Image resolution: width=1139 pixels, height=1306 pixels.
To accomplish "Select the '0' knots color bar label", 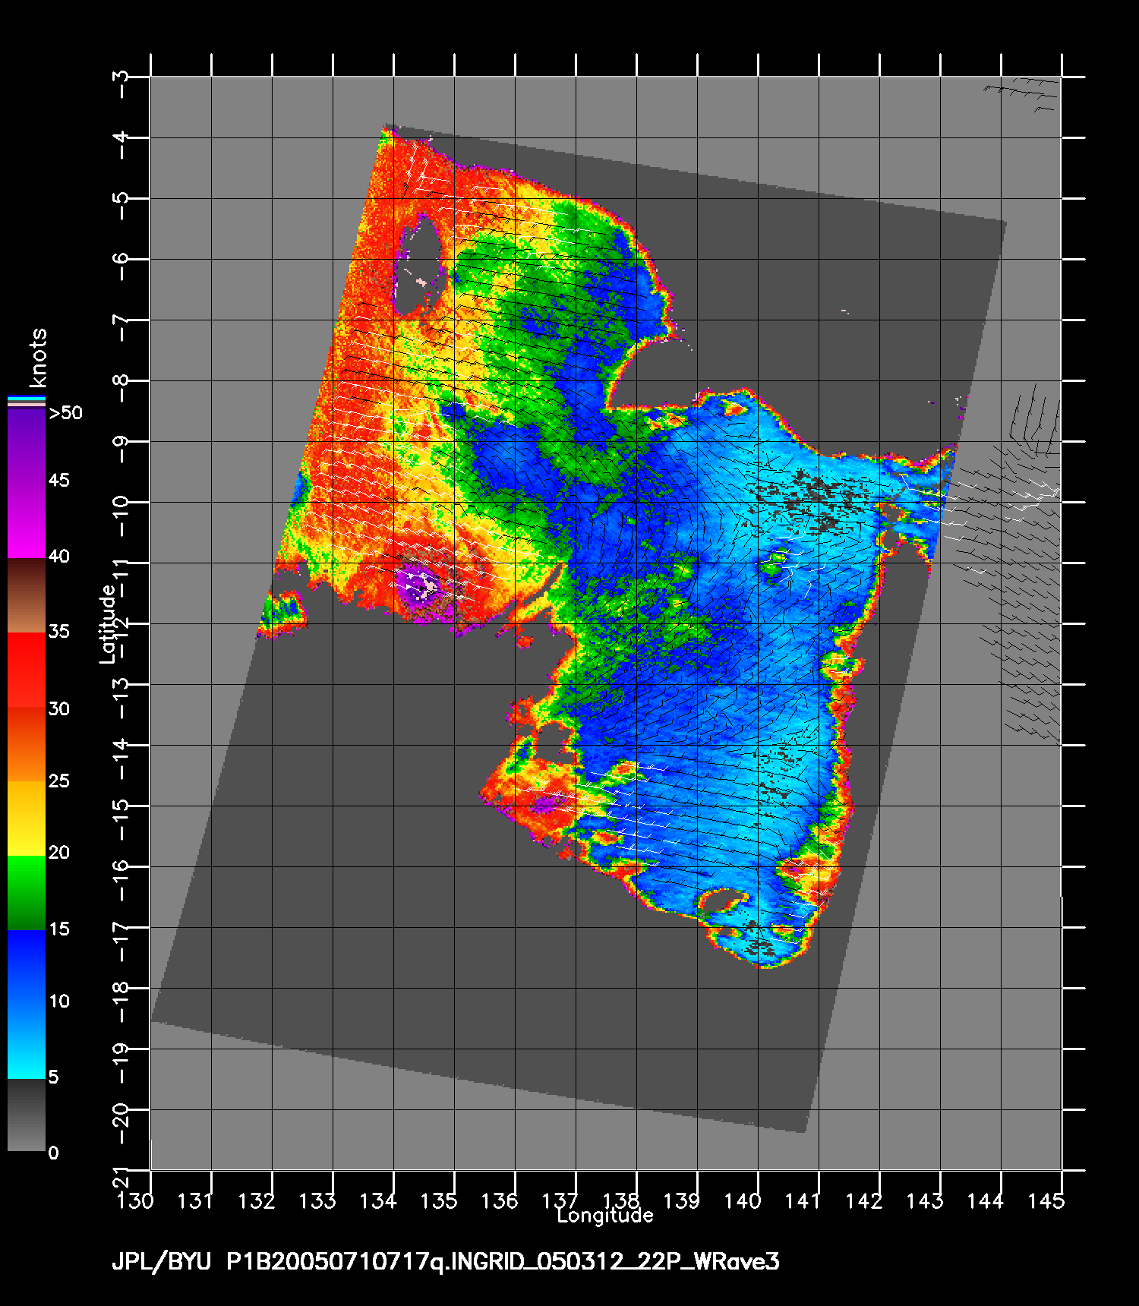I will point(54,1153).
